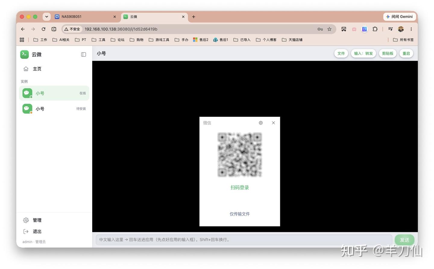Open the Chrome three-dot menu

(411, 29)
